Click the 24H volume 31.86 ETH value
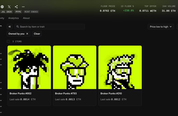Screen dimensions: 178x116 pyautogui.click(x=169, y=11)
